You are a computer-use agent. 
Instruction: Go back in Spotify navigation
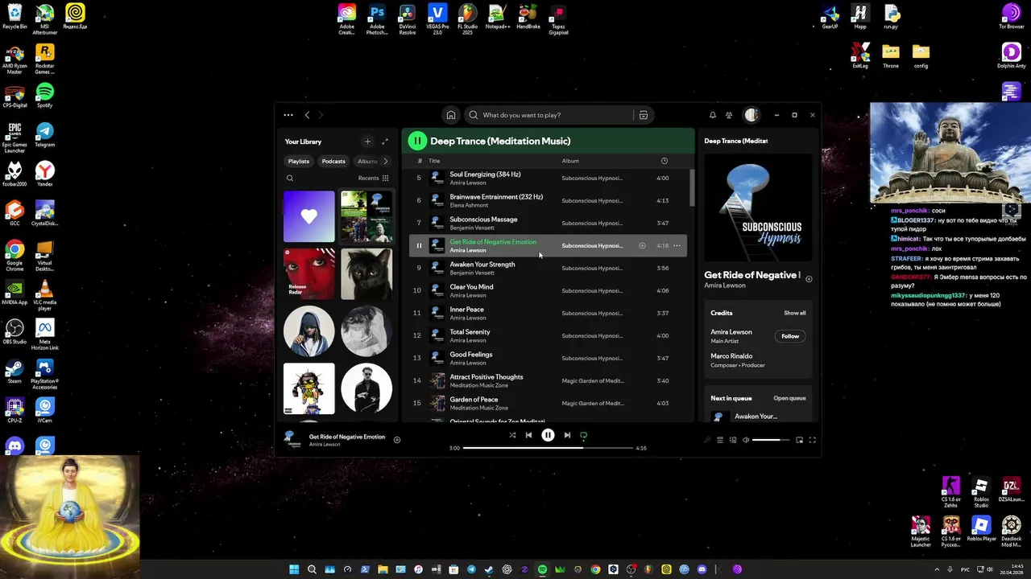point(307,115)
